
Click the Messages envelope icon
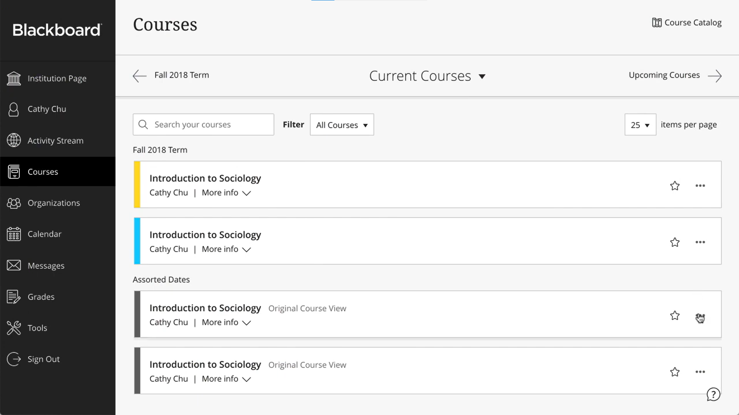[14, 265]
